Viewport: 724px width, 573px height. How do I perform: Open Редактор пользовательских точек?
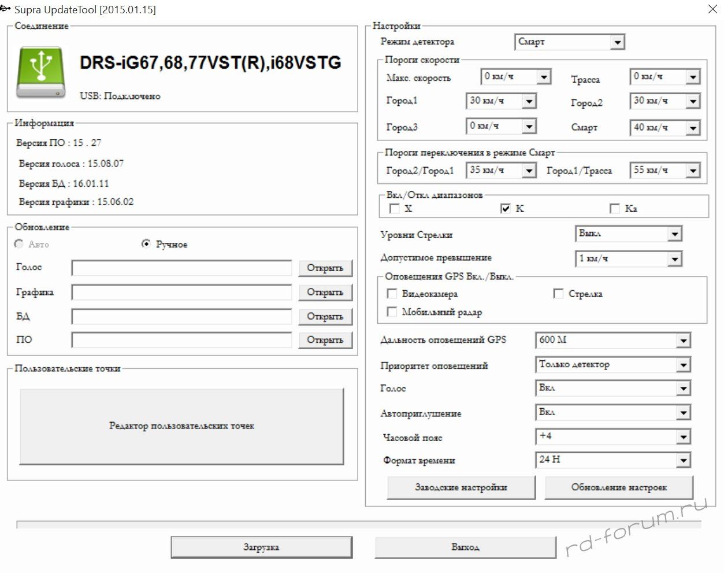click(182, 426)
